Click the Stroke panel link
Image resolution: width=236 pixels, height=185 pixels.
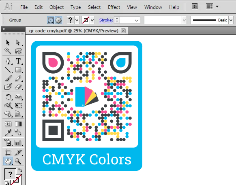point(106,20)
